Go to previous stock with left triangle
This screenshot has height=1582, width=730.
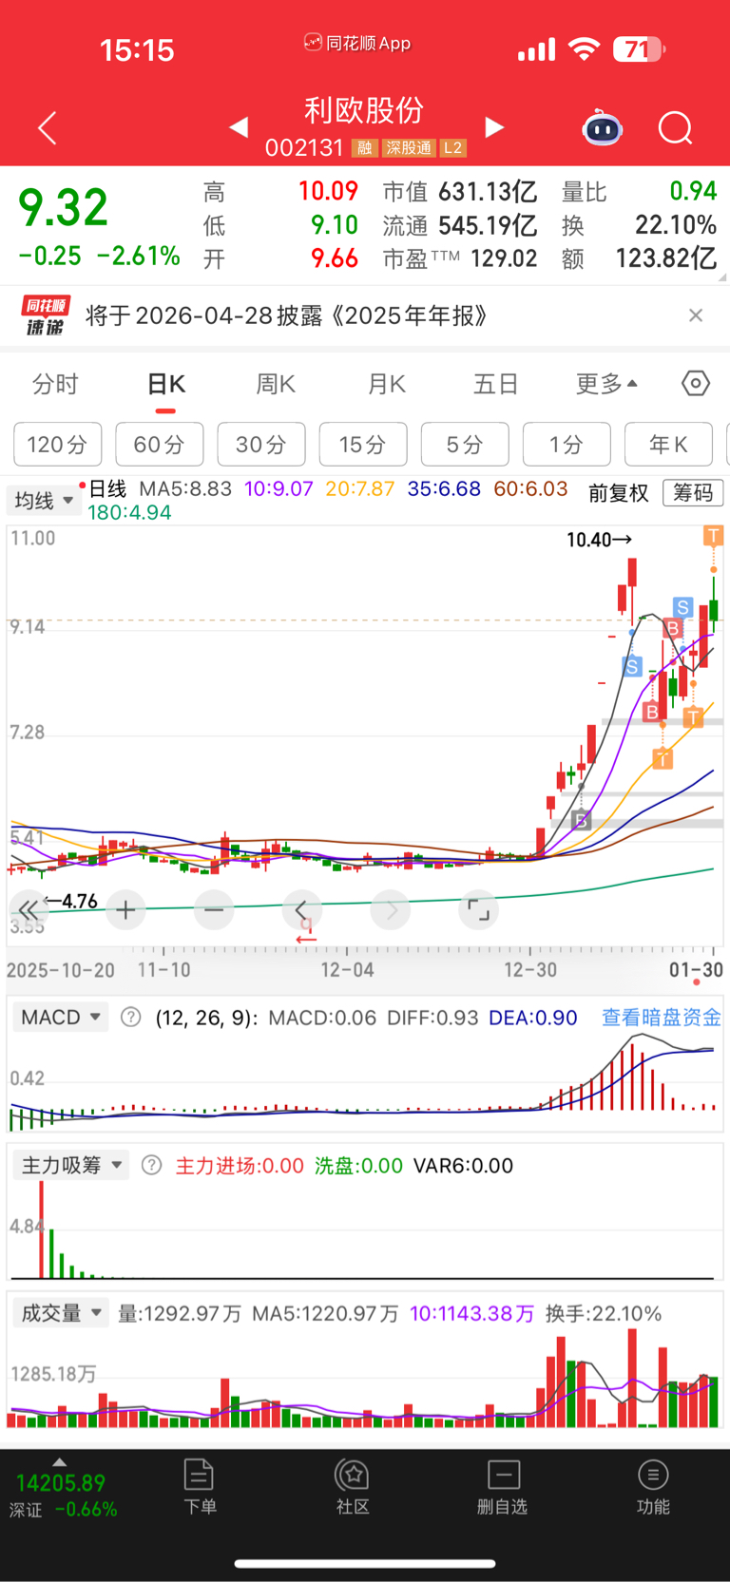(x=239, y=127)
